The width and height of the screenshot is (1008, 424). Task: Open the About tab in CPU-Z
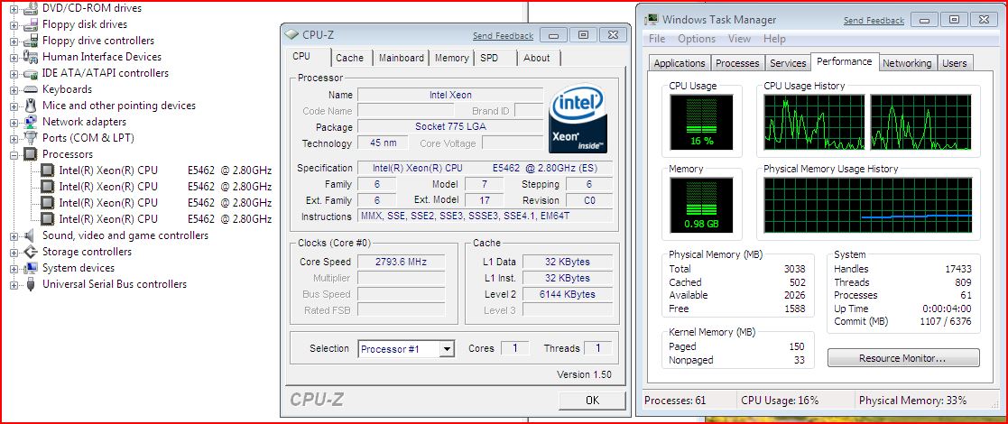pyautogui.click(x=537, y=58)
